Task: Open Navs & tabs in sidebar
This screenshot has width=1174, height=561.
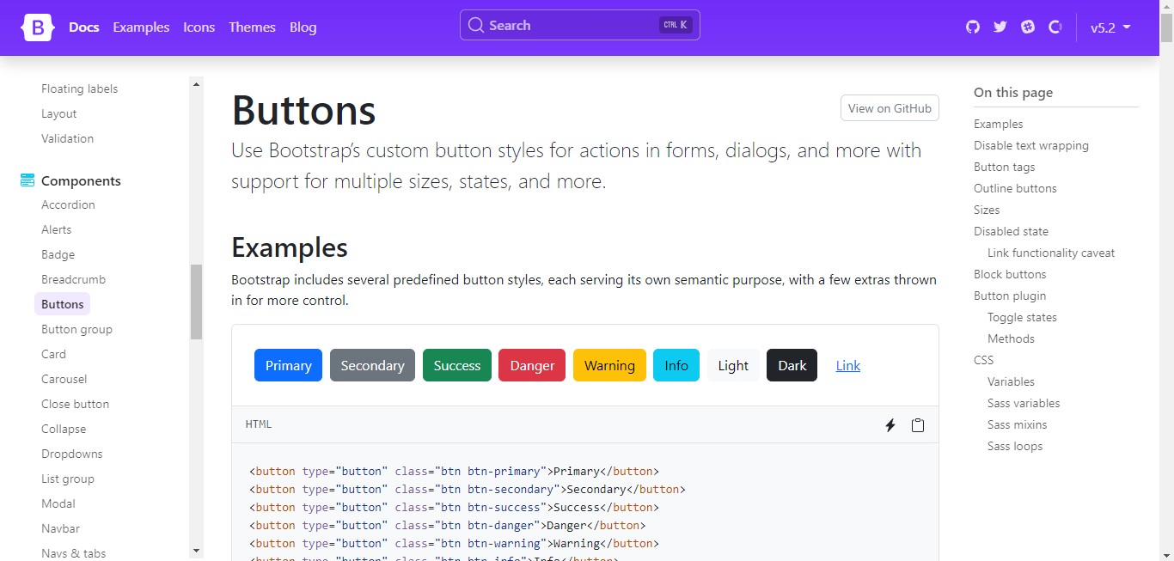Action: click(x=73, y=553)
